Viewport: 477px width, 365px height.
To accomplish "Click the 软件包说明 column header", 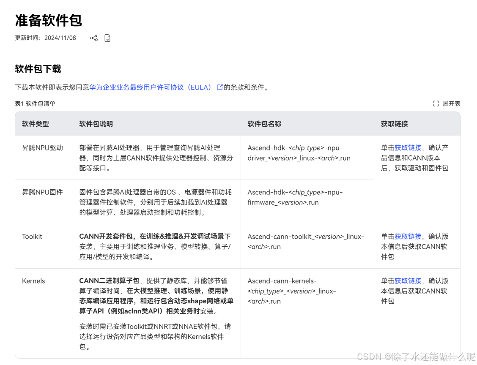I will pos(96,124).
